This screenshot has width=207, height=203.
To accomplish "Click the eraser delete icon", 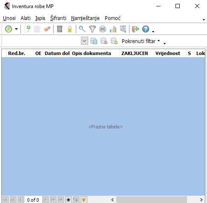I will [47, 29].
